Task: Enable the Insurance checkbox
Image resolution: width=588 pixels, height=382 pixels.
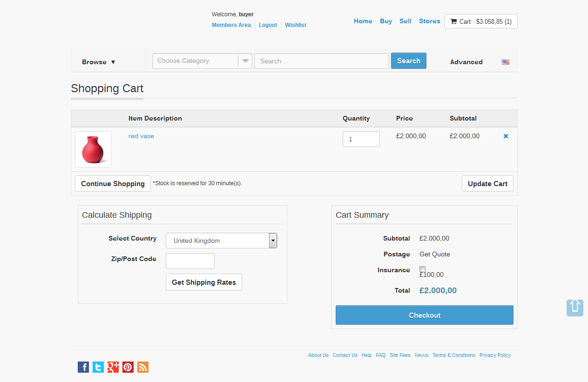Action: click(x=422, y=269)
